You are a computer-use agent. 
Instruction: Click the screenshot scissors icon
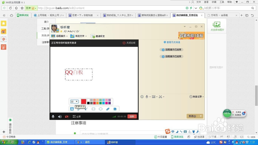pyautogui.click(x=160, y=96)
